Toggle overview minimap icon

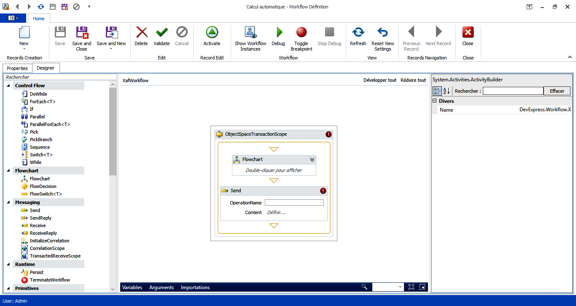[x=422, y=287]
